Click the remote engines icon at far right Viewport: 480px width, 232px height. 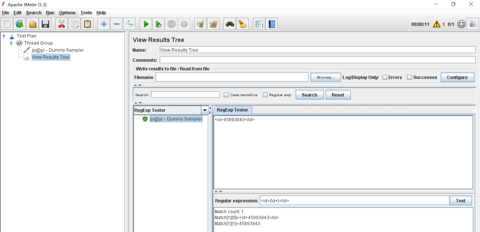coord(473,24)
